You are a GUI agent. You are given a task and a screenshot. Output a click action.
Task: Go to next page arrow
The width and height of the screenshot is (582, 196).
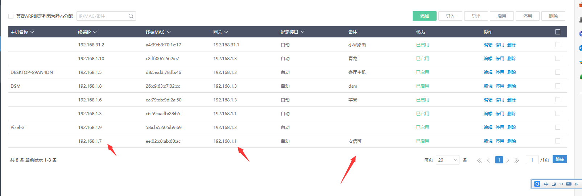pyautogui.click(x=508, y=160)
